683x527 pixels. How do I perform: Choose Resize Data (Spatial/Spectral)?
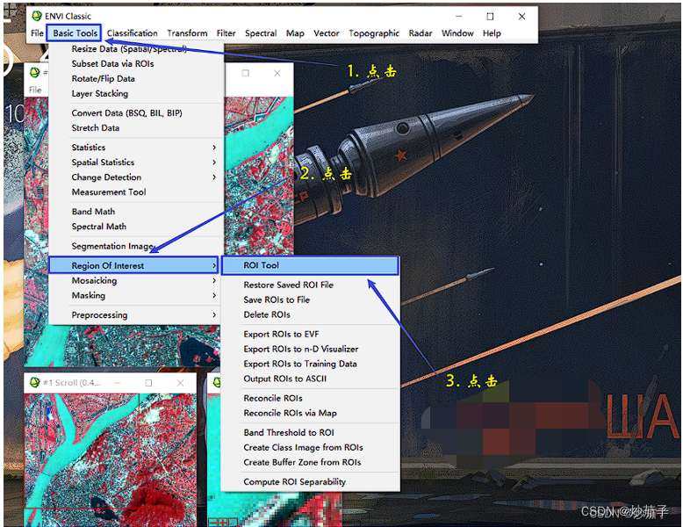136,49
